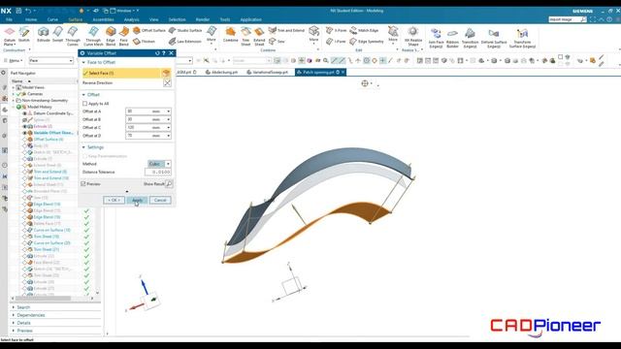Open the X-Form tool
Image resolution: width=621 pixels, height=349 pixels.
(x=337, y=30)
